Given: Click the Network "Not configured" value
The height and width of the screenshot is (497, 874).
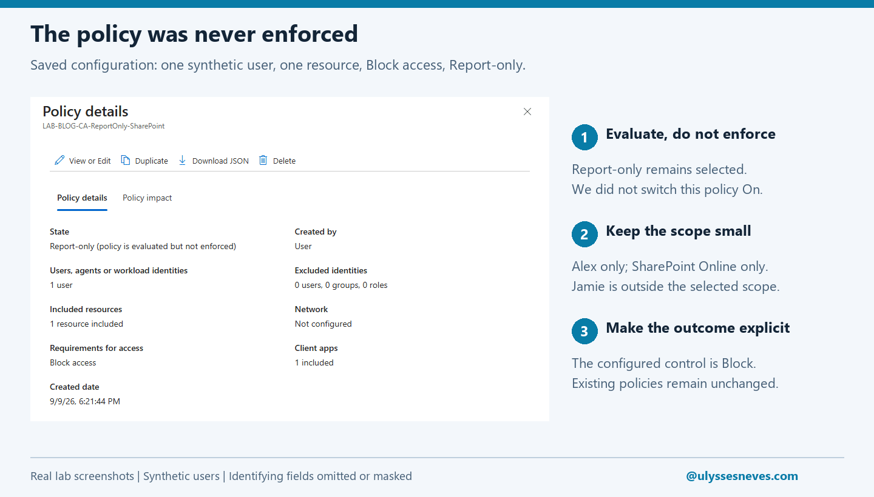Looking at the screenshot, I should click(324, 324).
